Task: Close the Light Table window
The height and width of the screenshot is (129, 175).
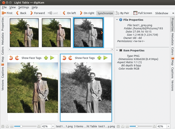Action: pyautogui.click(x=3, y=3)
